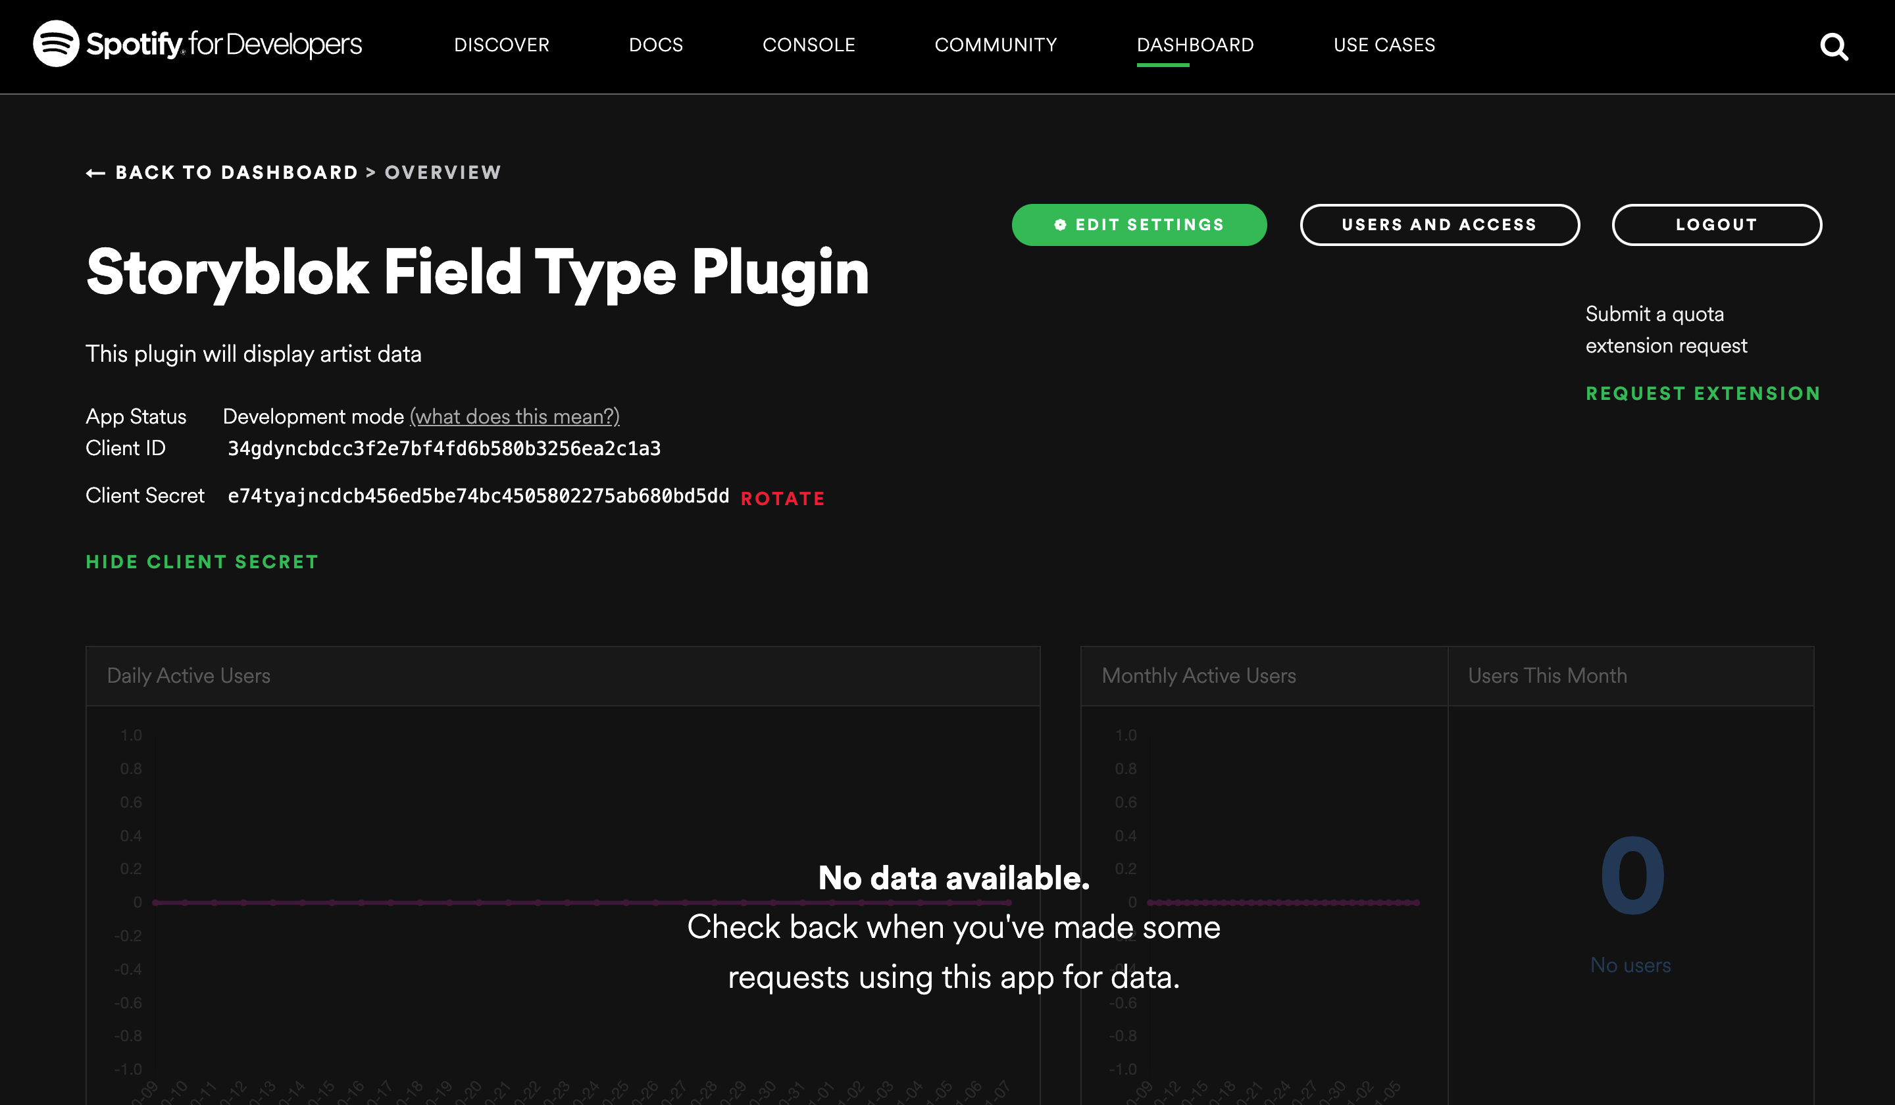Viewport: 1895px width, 1105px height.
Task: Click the Client Secret label
Action: click(145, 496)
